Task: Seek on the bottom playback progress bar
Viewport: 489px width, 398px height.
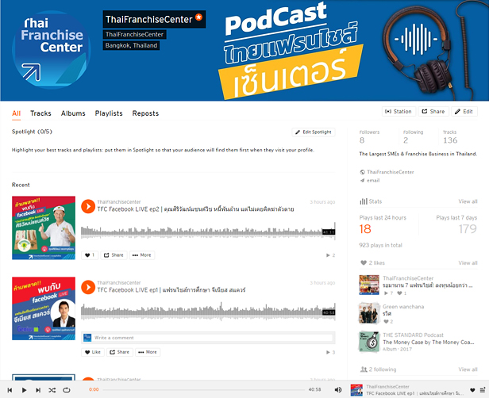Action: pos(204,389)
